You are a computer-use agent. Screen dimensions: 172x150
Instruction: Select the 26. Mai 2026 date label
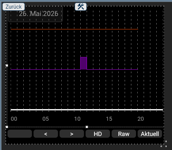pos(39,14)
